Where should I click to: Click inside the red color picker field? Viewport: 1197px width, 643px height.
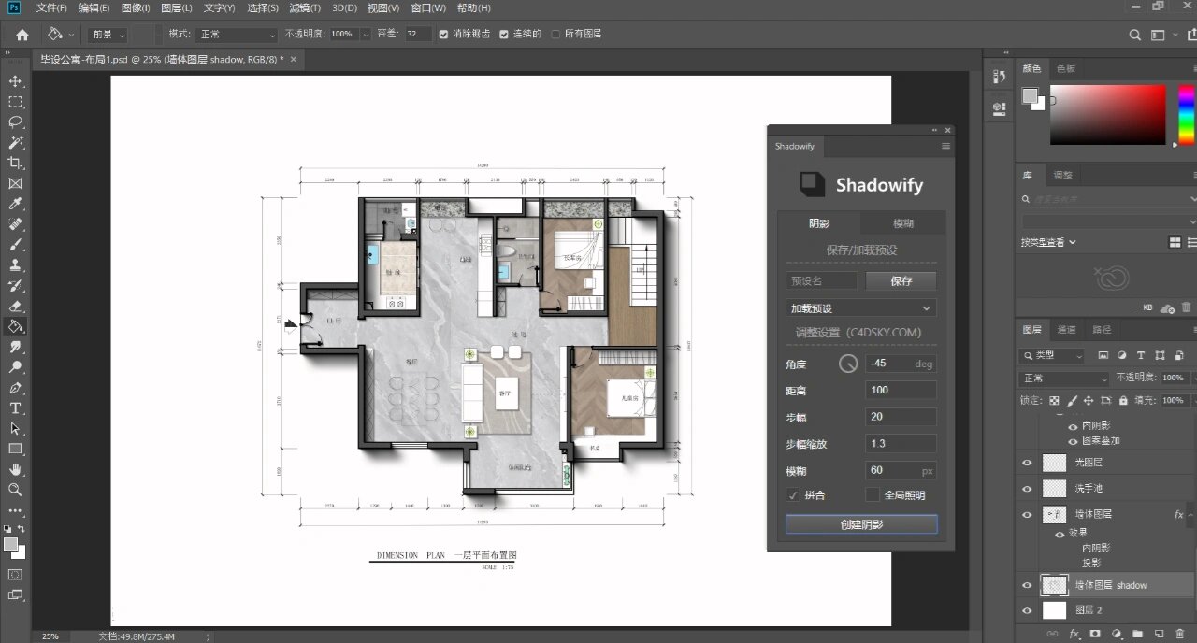(1107, 114)
